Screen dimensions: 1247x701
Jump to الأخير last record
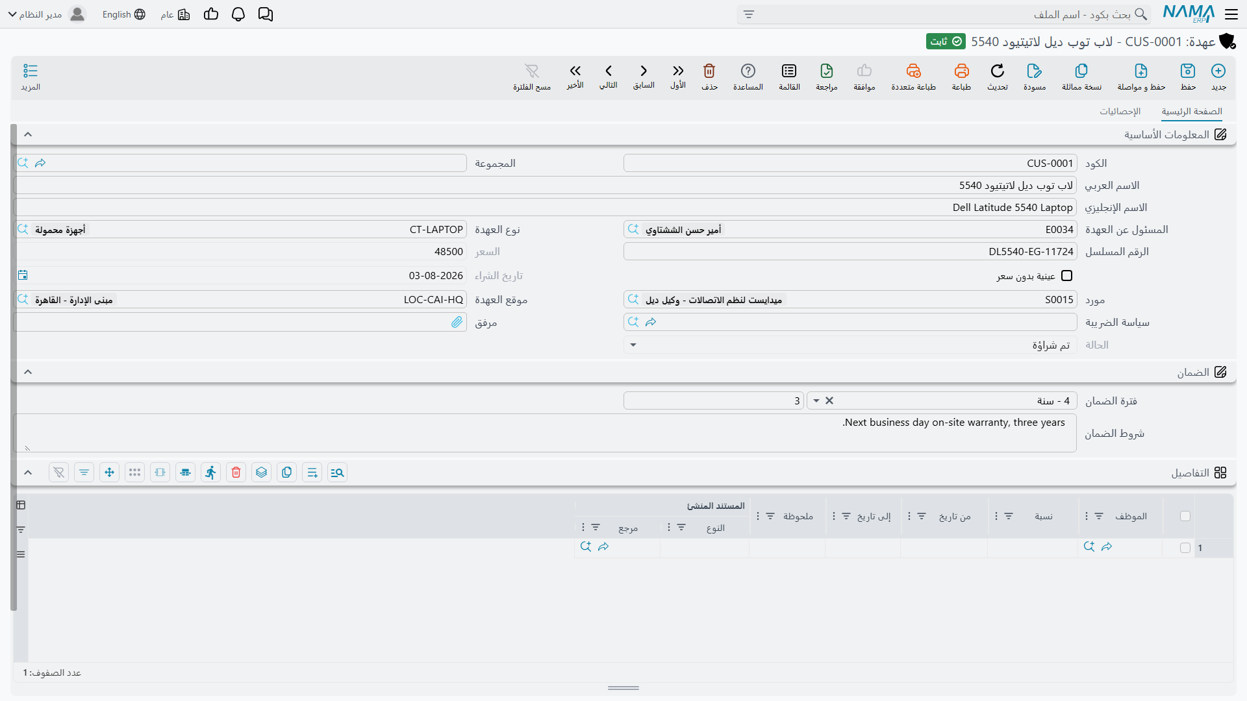(x=575, y=76)
